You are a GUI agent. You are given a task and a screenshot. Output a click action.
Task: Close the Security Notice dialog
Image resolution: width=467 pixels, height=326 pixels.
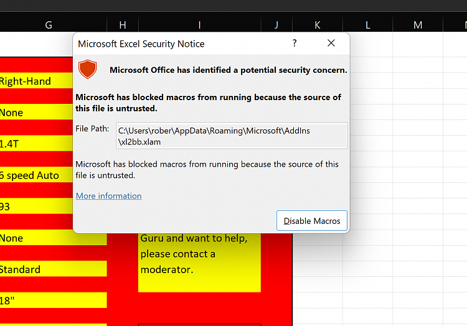[x=331, y=44]
